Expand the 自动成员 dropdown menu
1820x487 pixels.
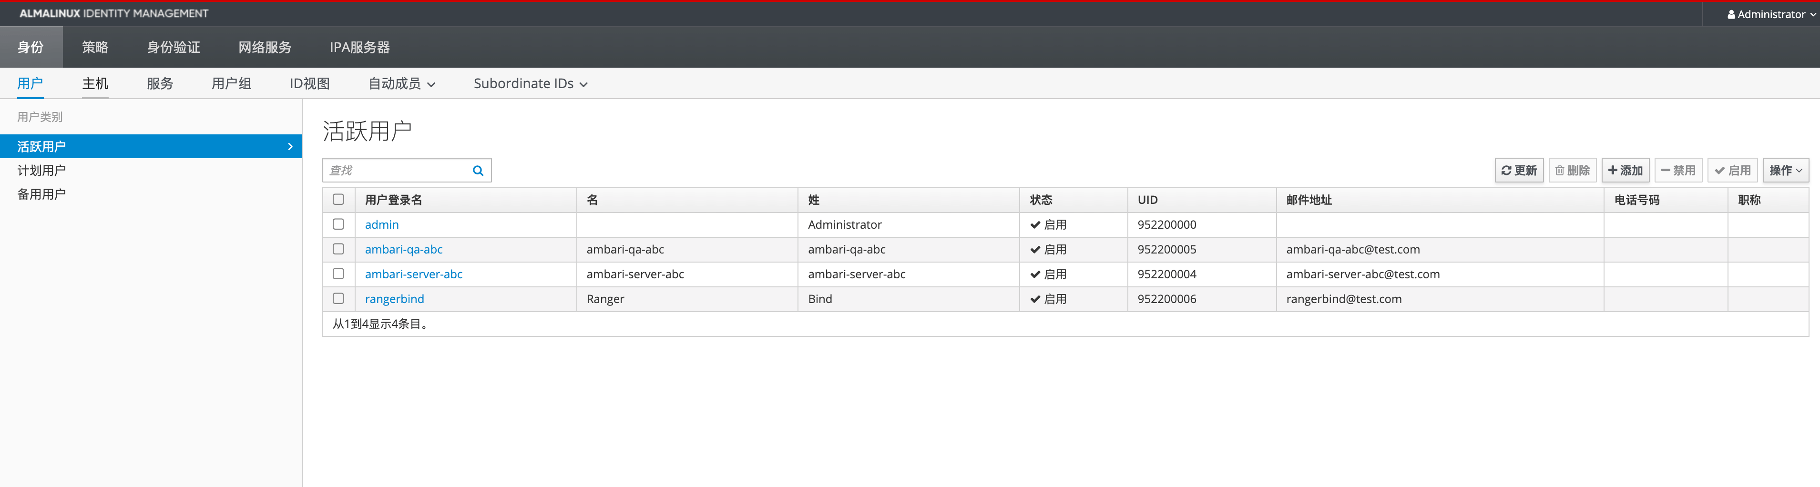[x=401, y=84]
